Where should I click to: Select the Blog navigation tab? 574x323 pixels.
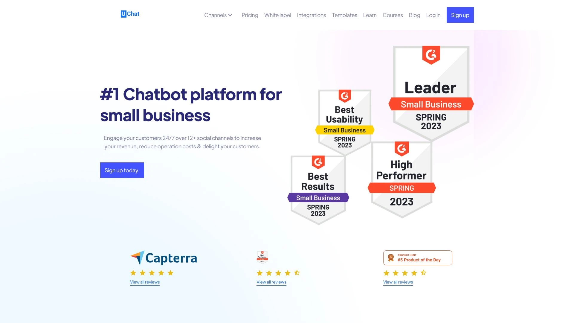414,15
